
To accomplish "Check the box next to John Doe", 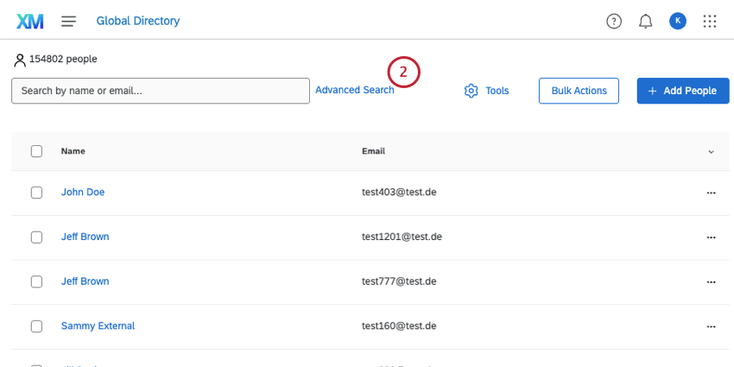I will point(36,193).
